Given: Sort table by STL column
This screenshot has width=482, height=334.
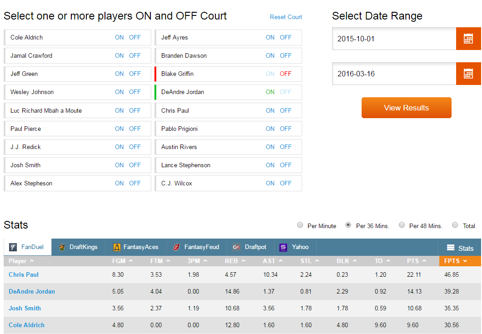Looking at the screenshot, I should (310, 261).
